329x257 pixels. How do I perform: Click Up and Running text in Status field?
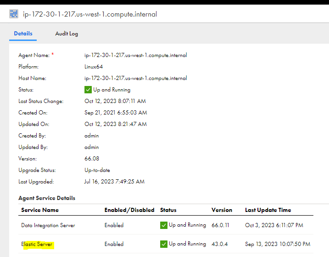[112, 90]
